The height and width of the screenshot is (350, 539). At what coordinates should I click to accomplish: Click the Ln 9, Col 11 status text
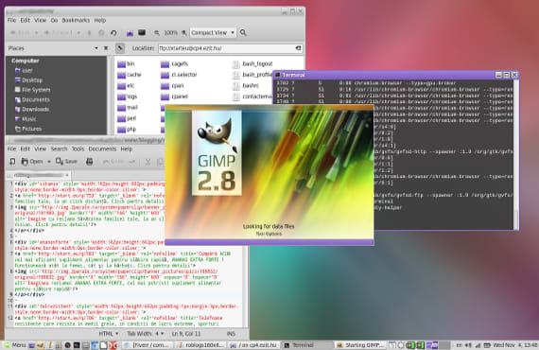[x=186, y=334]
